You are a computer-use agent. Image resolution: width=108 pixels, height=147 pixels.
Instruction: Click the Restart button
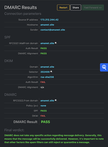pyautogui.click(x=63, y=8)
